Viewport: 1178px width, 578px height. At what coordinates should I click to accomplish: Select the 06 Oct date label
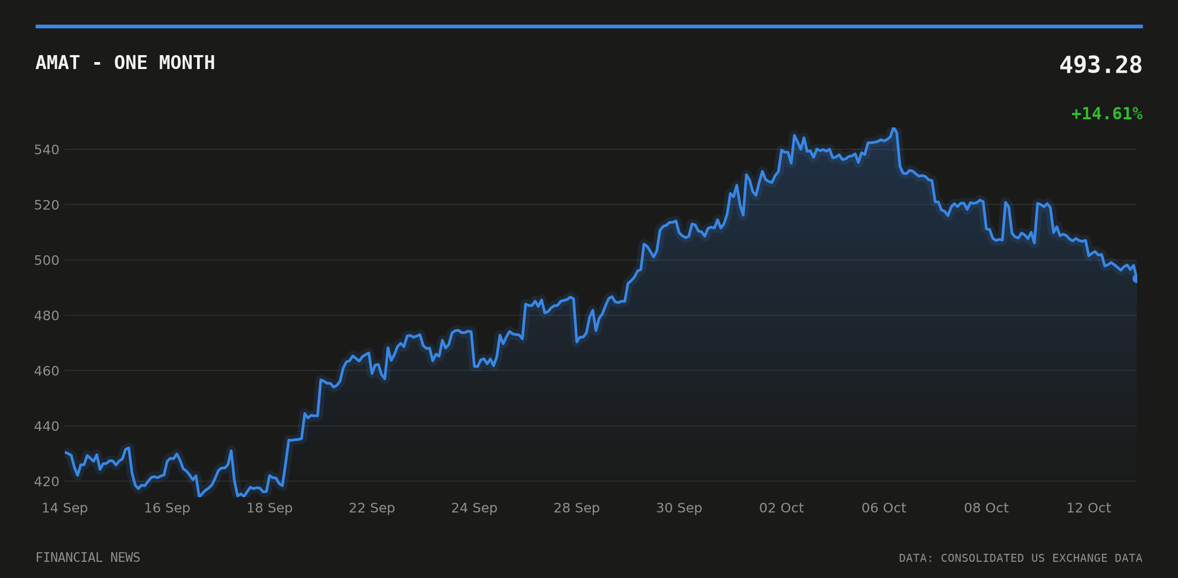tap(883, 508)
